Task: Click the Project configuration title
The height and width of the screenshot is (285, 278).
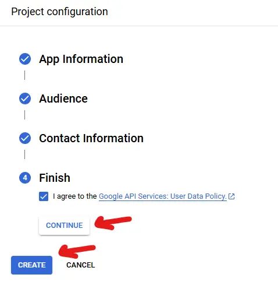Action: click(59, 12)
